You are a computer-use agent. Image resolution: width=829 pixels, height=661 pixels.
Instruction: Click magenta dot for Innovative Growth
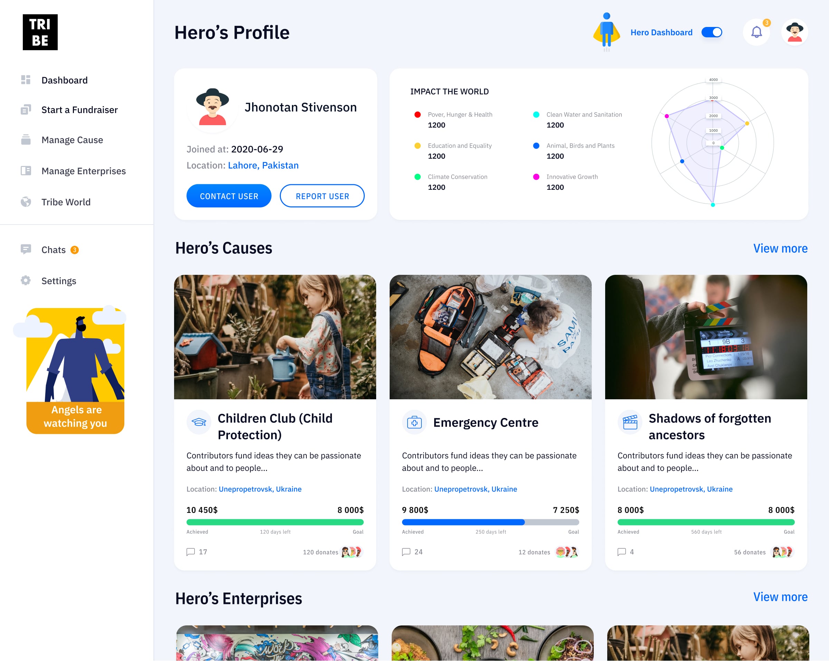pos(536,177)
